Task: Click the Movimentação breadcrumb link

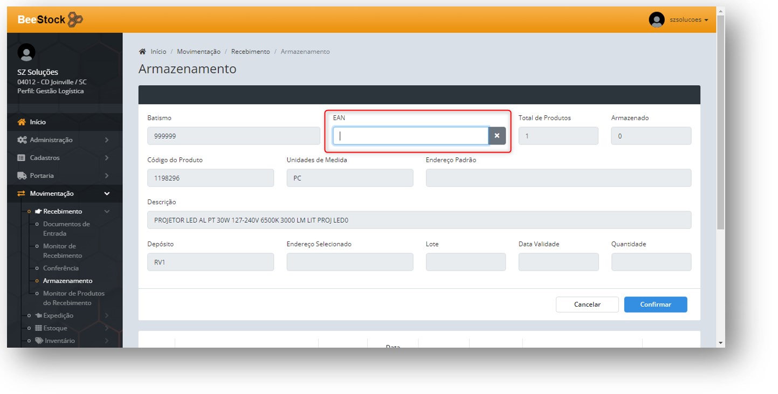Action: click(x=198, y=52)
